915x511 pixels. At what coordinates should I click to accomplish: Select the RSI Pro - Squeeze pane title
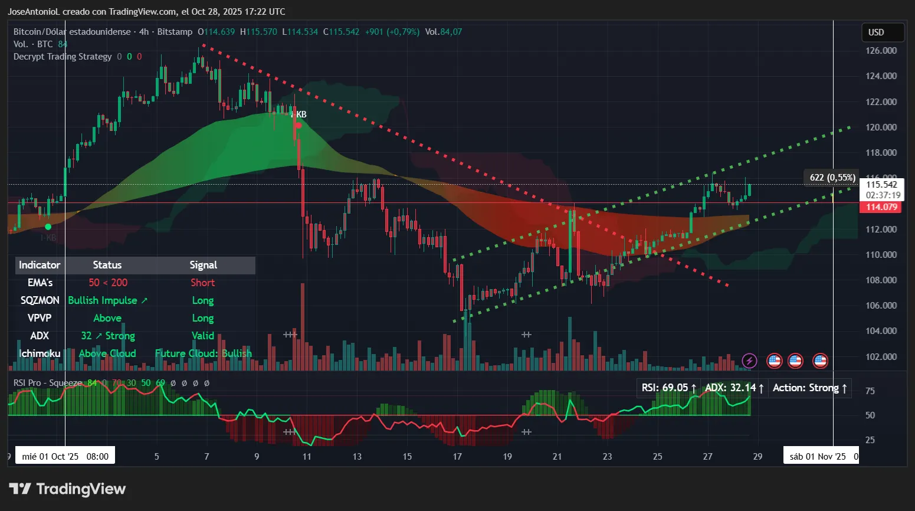(x=49, y=382)
